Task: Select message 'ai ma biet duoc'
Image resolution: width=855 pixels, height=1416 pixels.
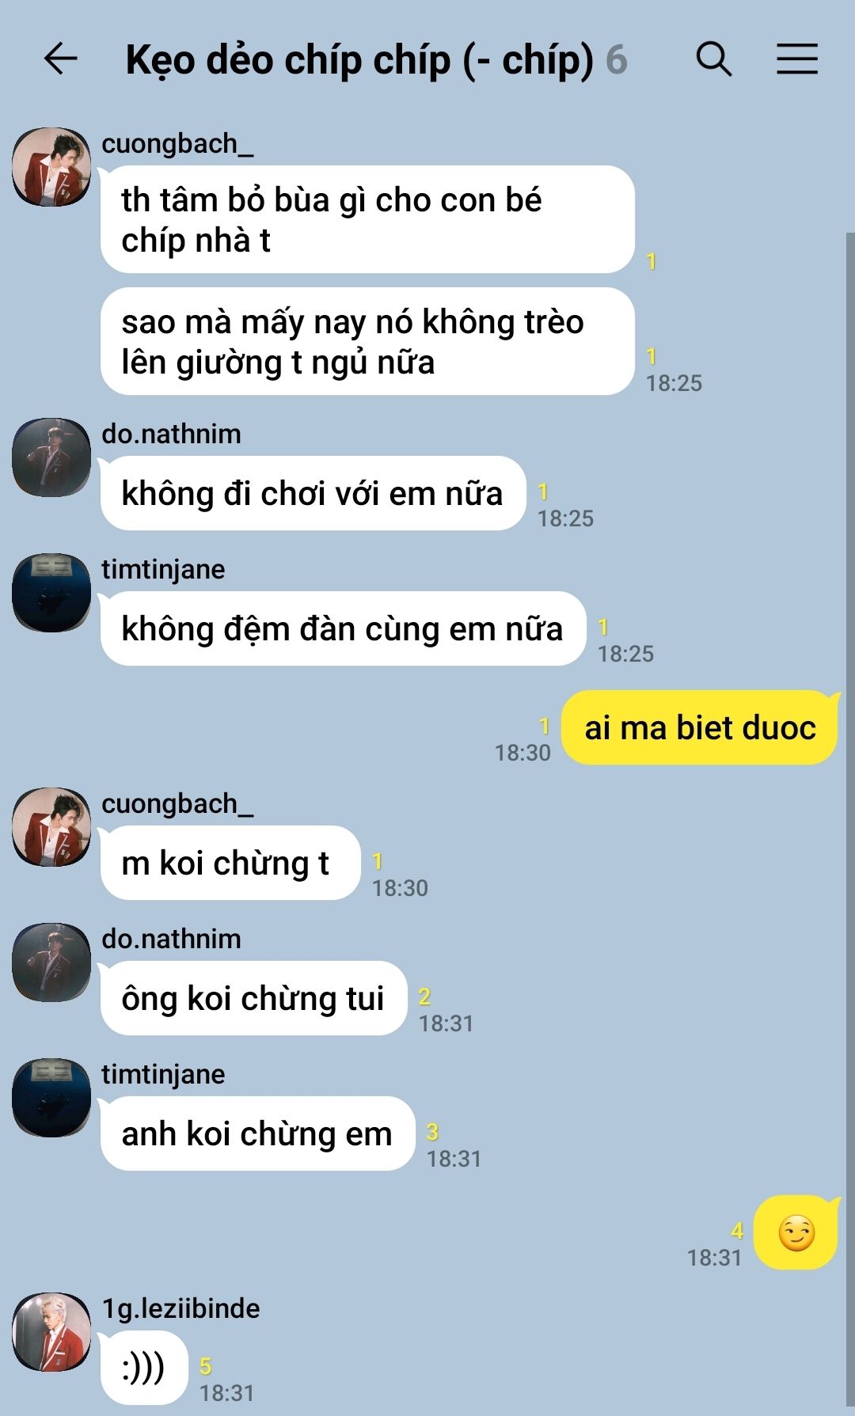Action: pos(700,728)
